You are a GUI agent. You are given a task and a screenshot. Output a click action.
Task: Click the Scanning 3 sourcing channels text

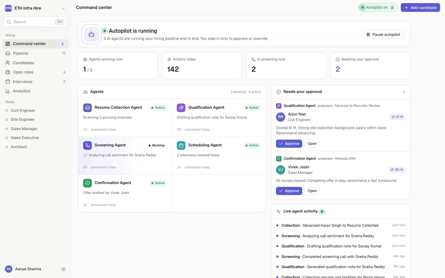tap(107, 117)
